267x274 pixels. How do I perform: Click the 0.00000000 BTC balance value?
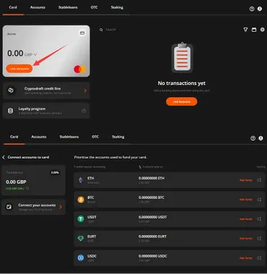point(152,198)
